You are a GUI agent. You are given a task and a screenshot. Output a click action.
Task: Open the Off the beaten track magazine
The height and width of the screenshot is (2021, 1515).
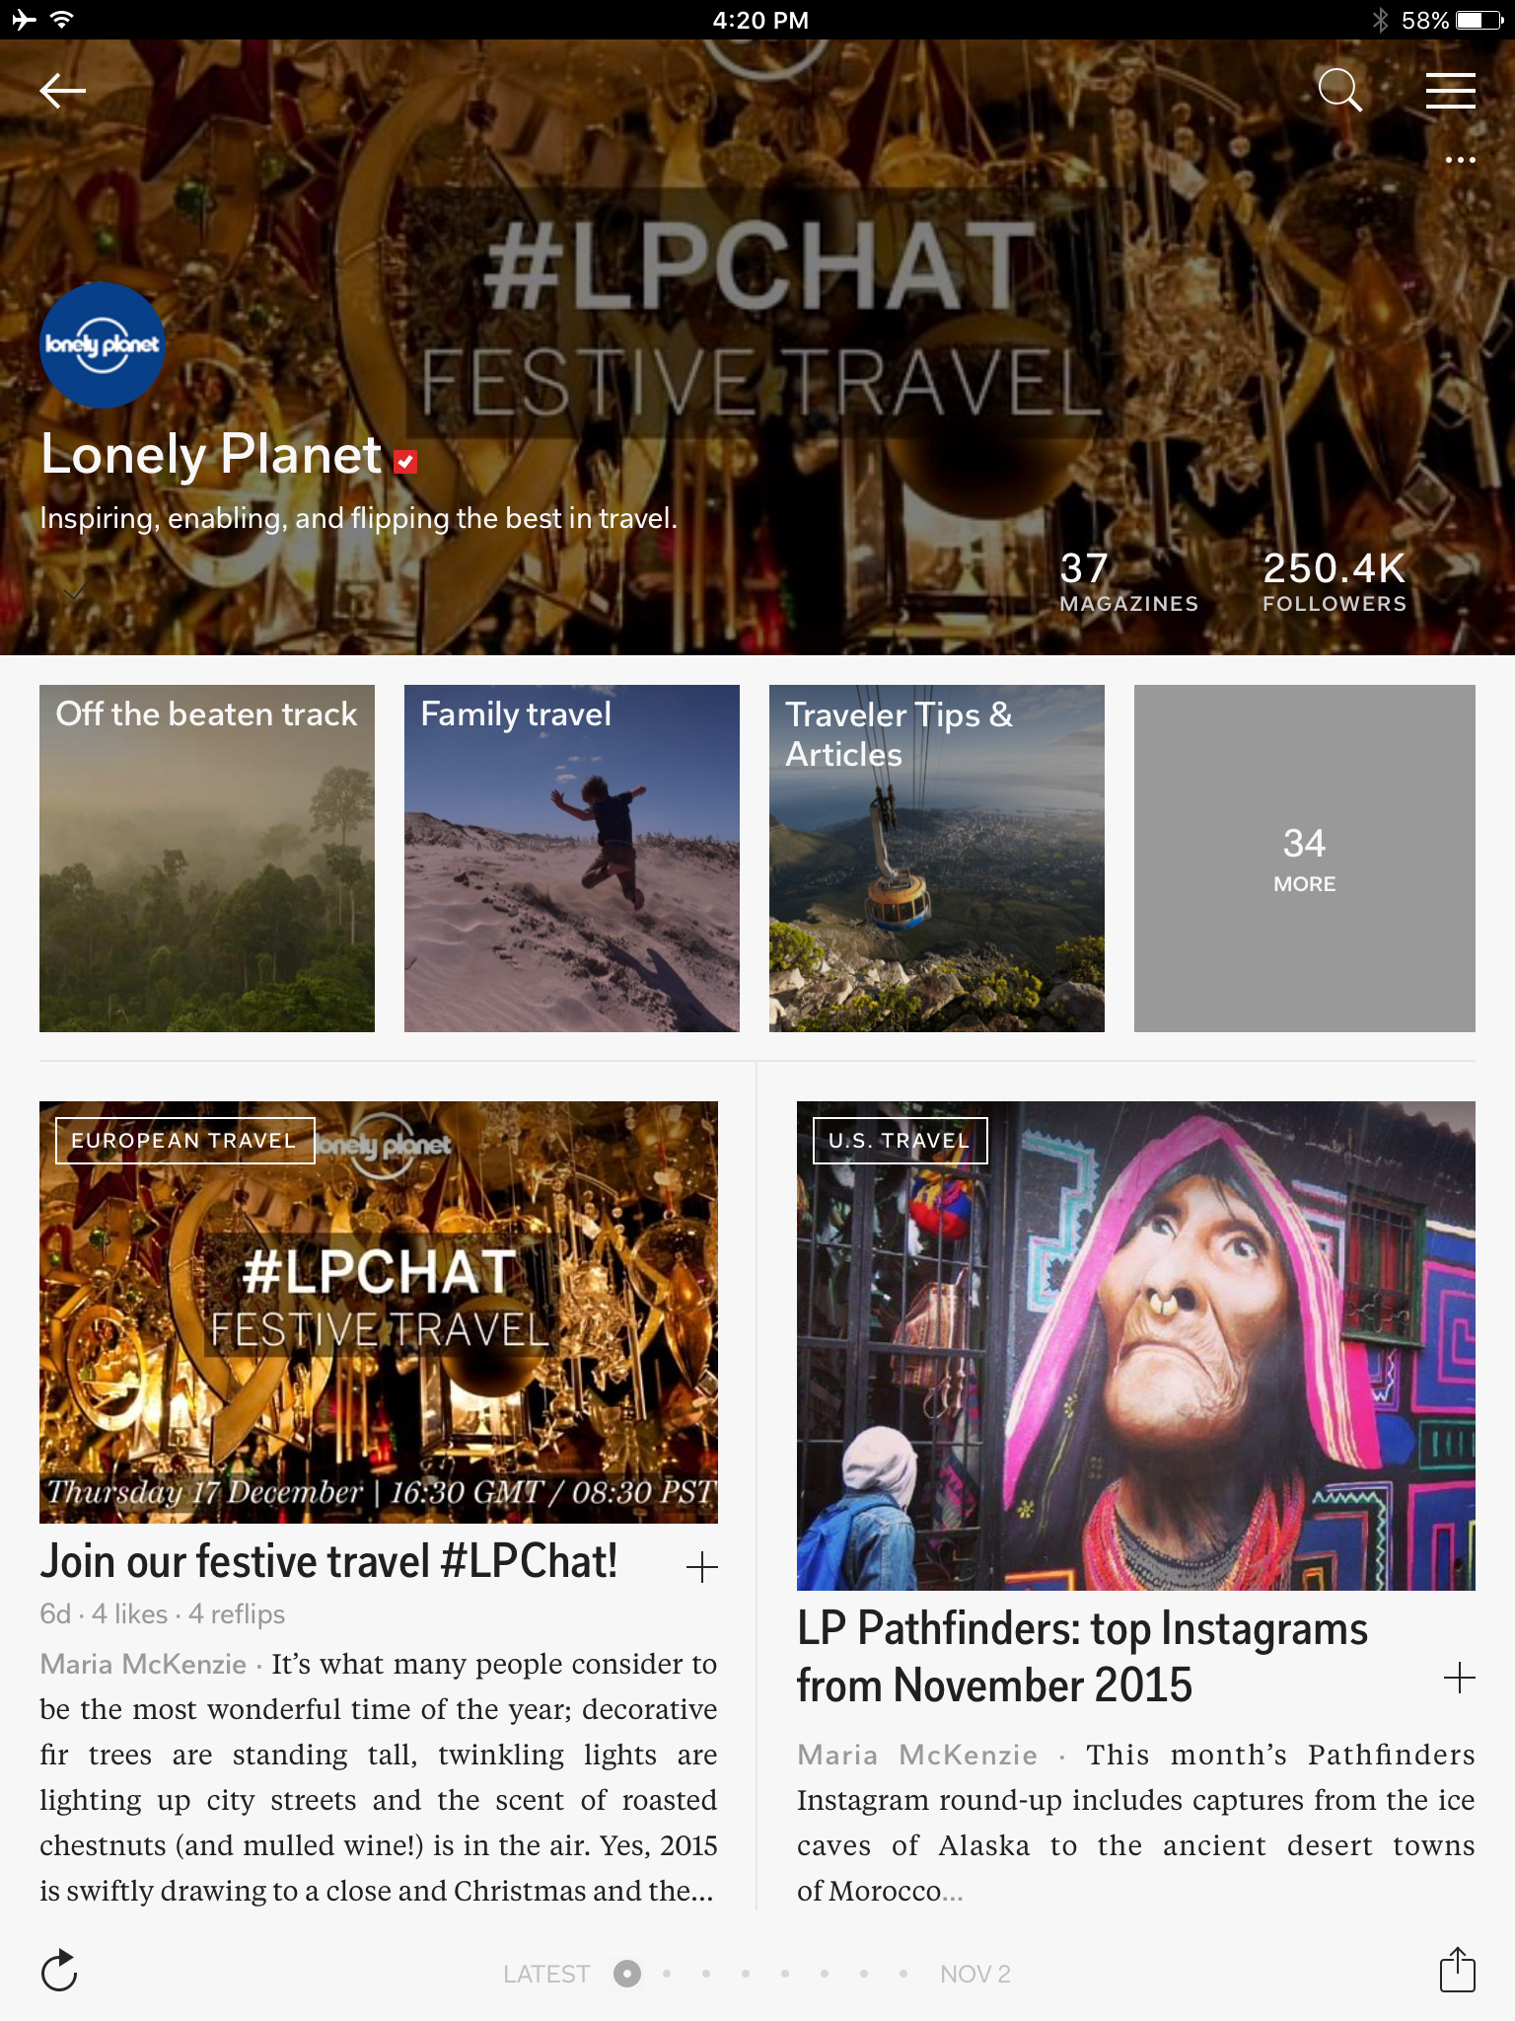coord(207,859)
